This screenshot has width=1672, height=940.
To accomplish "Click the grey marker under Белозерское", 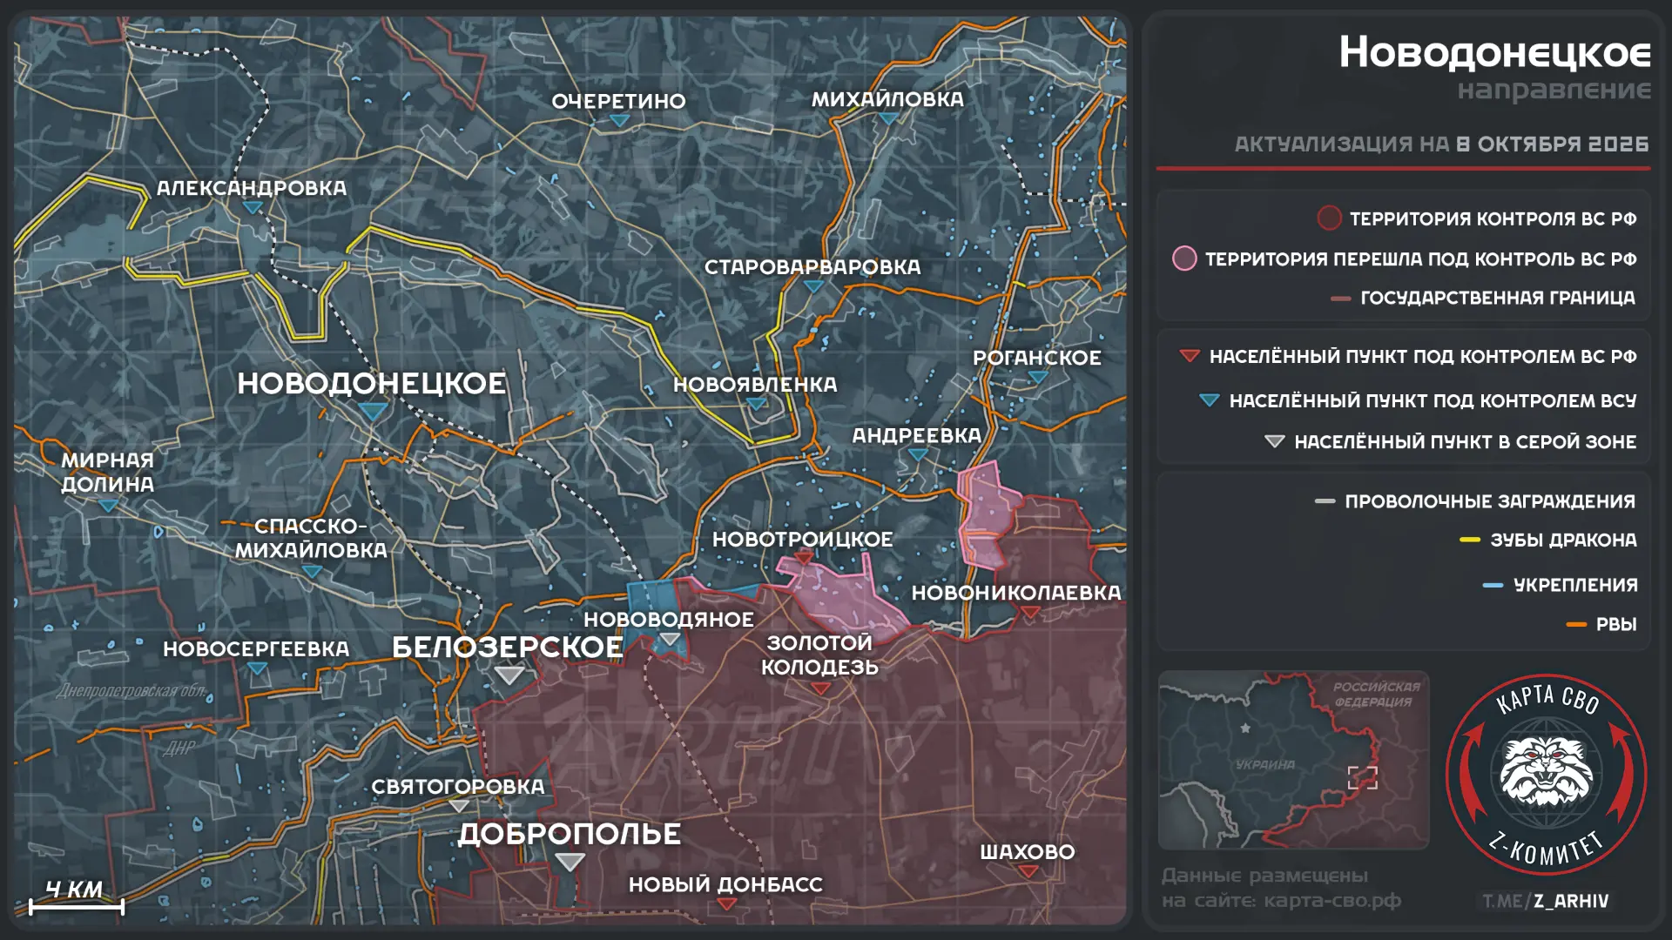I will (x=509, y=675).
